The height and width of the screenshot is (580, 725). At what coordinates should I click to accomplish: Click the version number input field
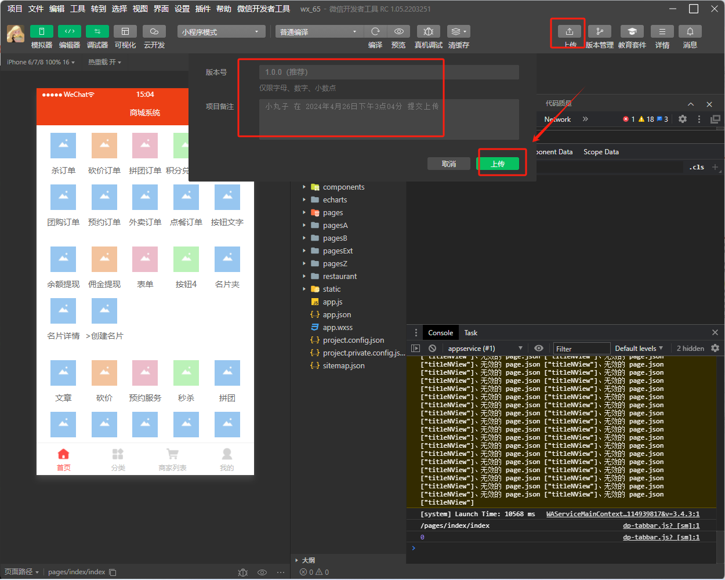389,72
